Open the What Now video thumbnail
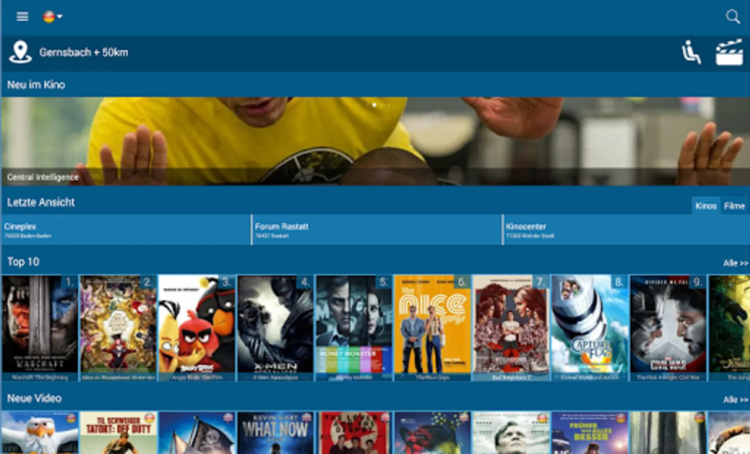The image size is (750, 454). tap(275, 433)
